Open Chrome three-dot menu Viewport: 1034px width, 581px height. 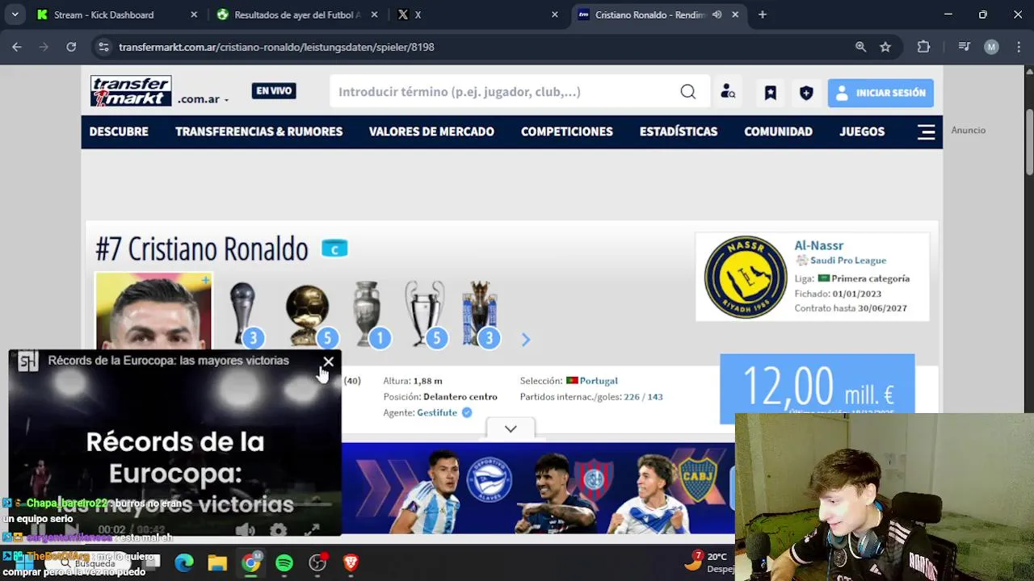click(x=1018, y=47)
